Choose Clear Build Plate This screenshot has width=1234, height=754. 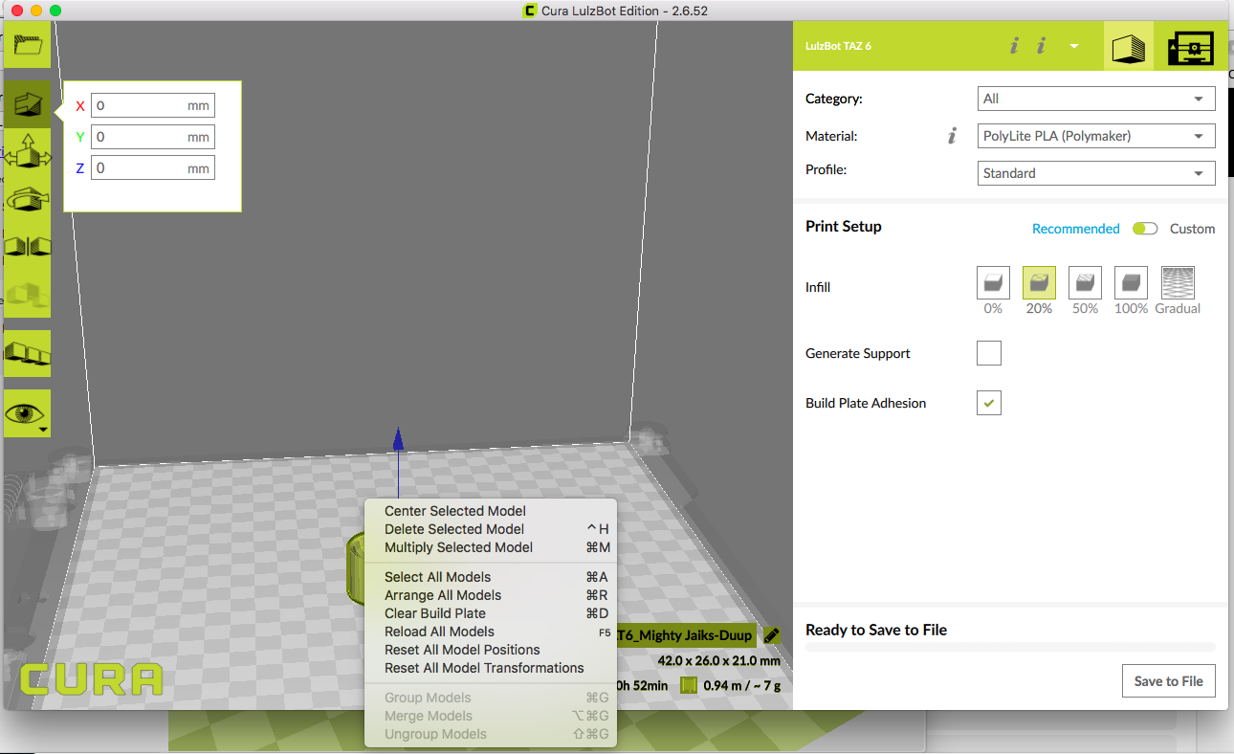coord(491,613)
